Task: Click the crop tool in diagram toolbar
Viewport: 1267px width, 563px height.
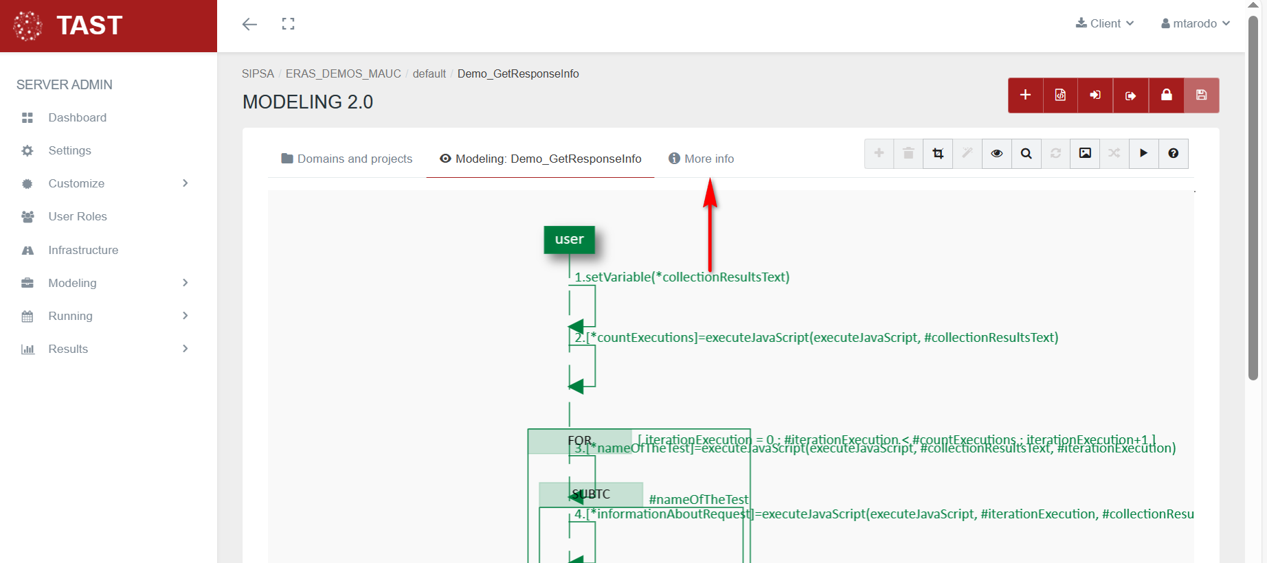Action: [938, 154]
